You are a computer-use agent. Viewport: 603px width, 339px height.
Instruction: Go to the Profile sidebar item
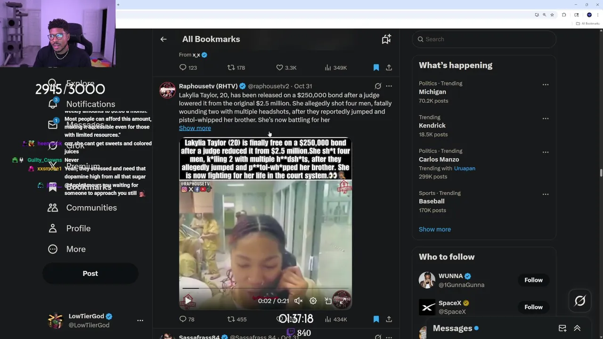69,228
